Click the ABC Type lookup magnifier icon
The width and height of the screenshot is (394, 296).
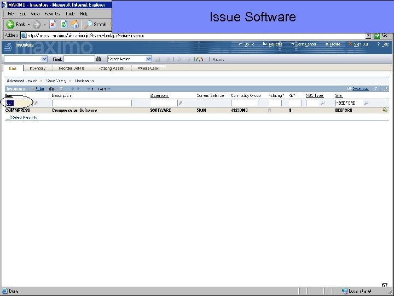[x=322, y=103]
